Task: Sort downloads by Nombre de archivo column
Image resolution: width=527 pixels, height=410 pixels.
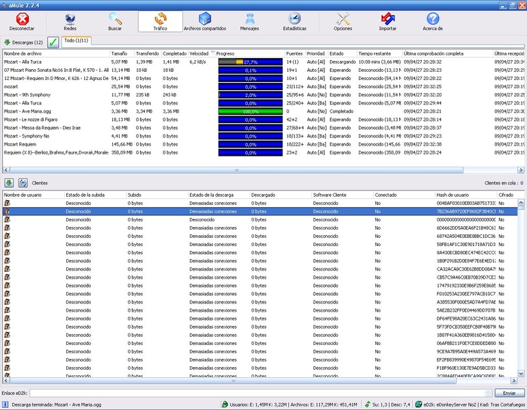Action: 57,53
